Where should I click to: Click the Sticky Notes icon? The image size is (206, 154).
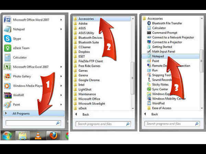149,85
